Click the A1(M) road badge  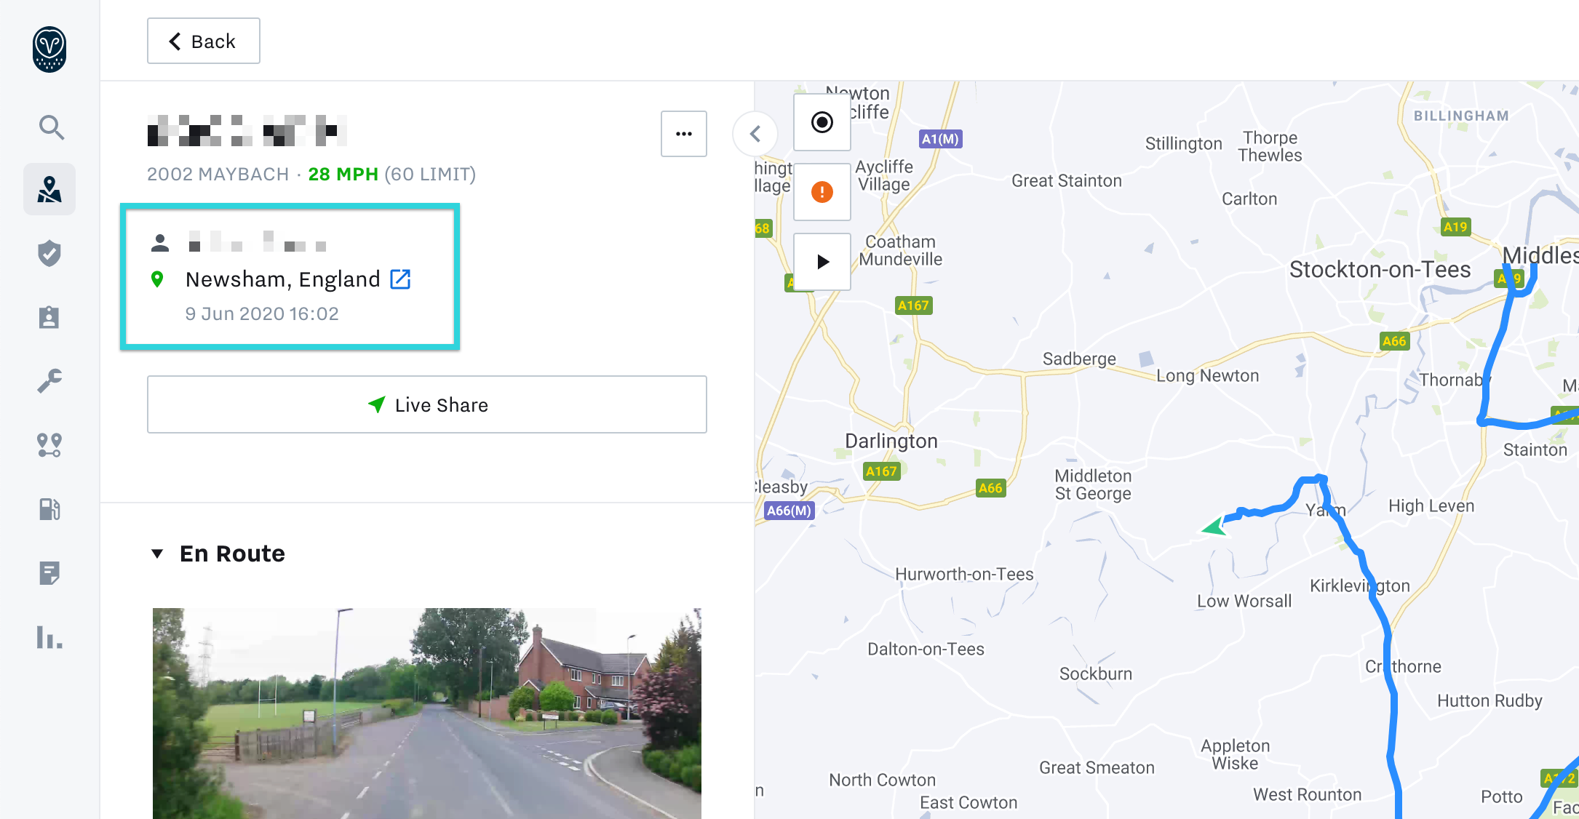[x=941, y=139]
